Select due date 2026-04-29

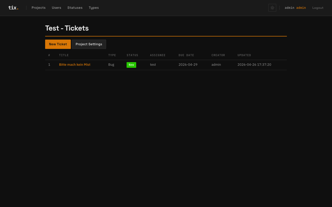(x=188, y=65)
